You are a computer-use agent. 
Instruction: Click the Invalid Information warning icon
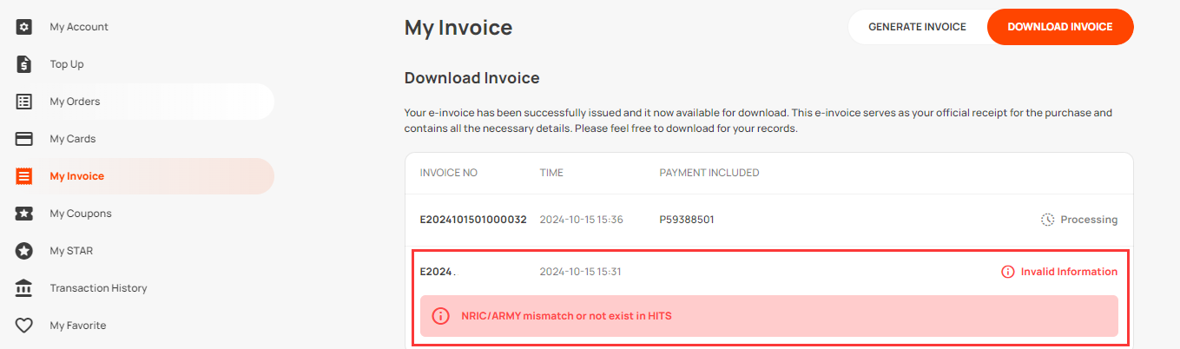(1008, 272)
